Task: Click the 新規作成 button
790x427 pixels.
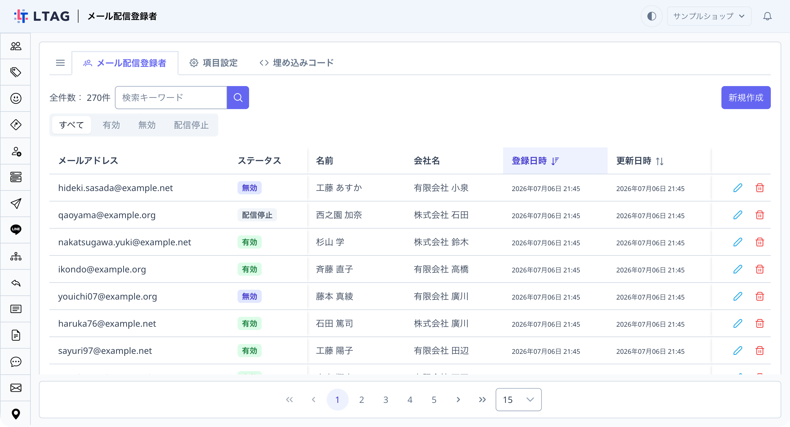Action: [746, 97]
